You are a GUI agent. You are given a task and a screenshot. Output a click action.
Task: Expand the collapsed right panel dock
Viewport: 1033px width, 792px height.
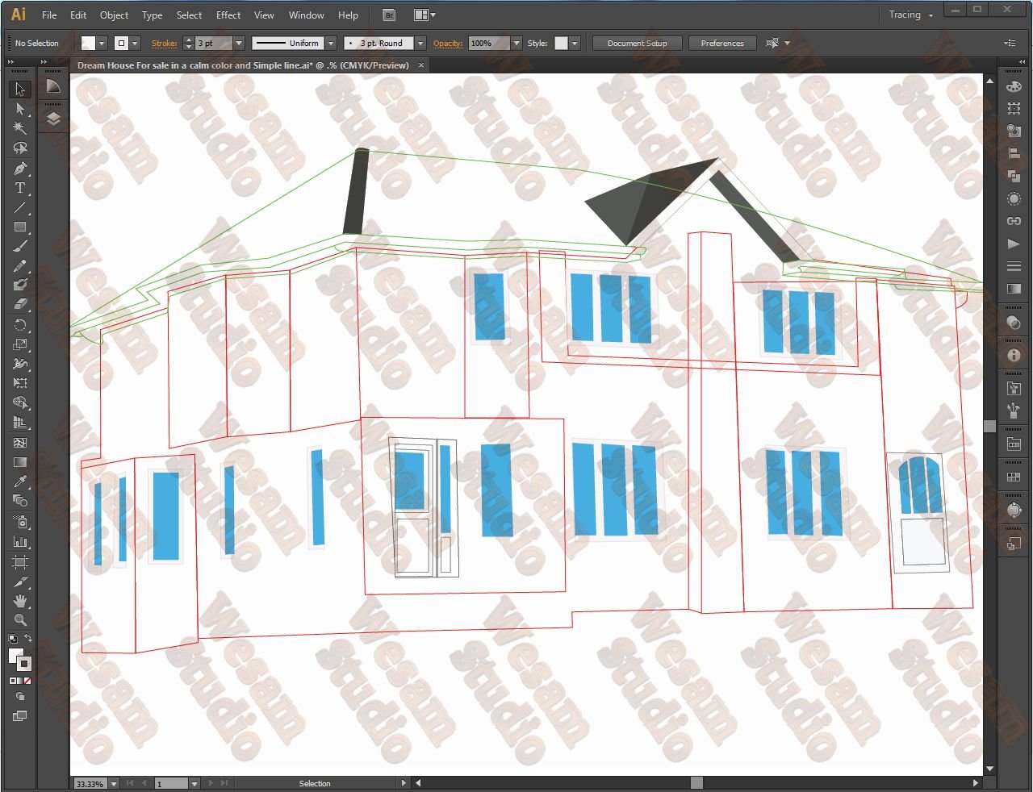point(1021,62)
